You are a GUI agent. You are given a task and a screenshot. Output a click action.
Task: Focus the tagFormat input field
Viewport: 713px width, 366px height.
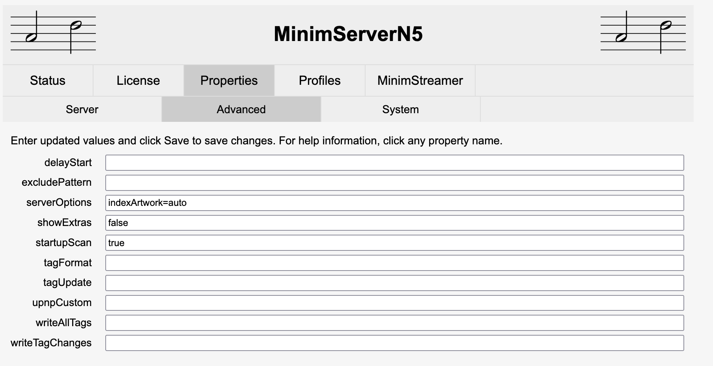(x=394, y=263)
